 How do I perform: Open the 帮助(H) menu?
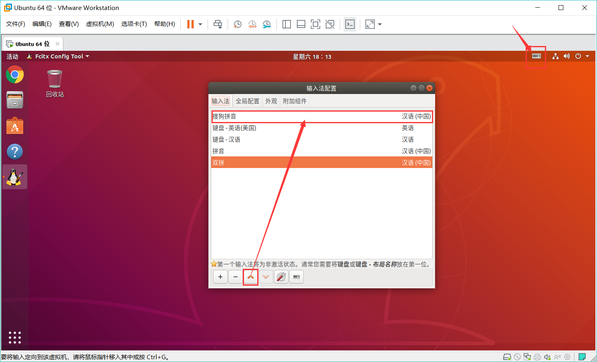tap(165, 24)
